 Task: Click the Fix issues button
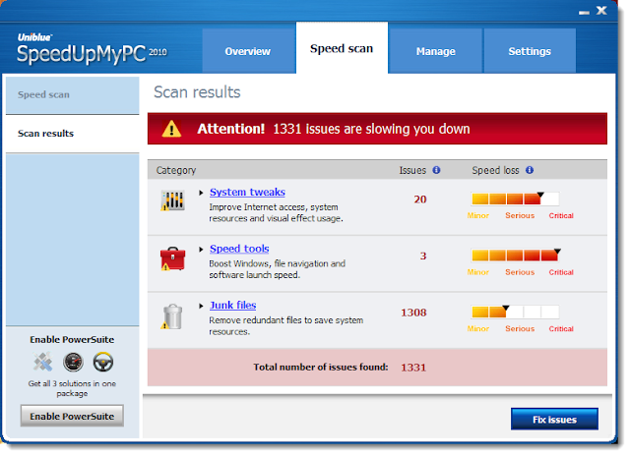pyautogui.click(x=554, y=419)
